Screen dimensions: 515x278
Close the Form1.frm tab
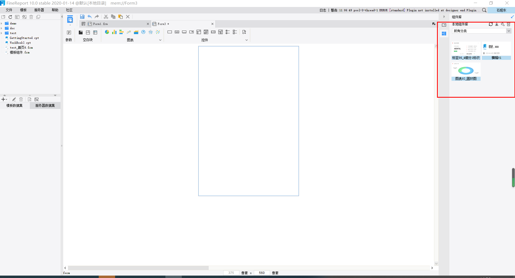tap(148, 24)
